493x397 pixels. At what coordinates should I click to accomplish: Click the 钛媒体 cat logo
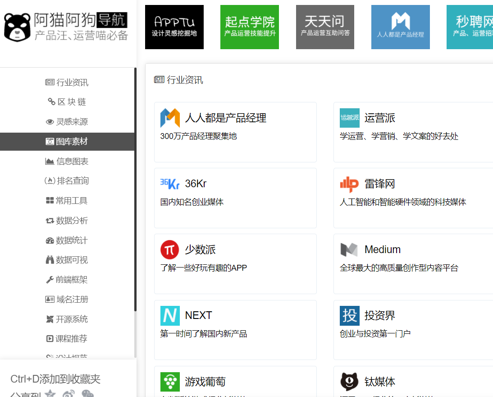coord(349,382)
